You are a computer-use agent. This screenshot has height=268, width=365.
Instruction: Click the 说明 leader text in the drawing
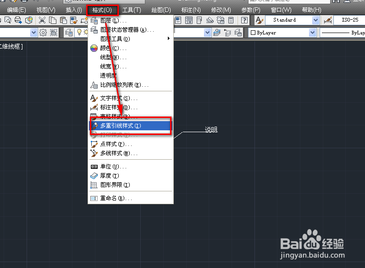click(x=211, y=129)
